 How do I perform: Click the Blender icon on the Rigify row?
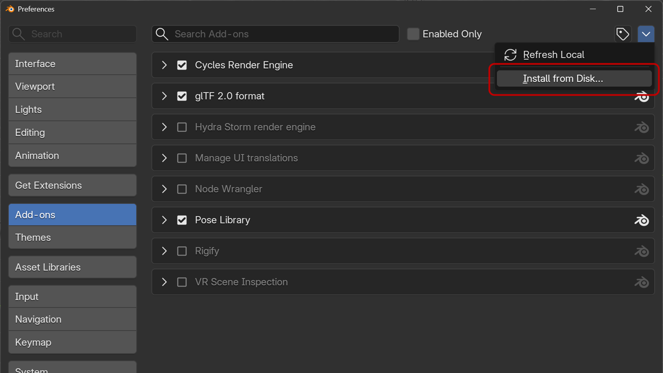[642, 251]
